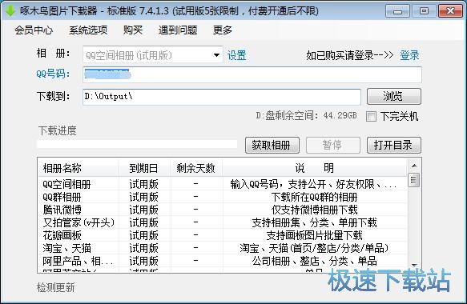
Task: Select the 又拍管家(v开头) row
Action: (223, 222)
